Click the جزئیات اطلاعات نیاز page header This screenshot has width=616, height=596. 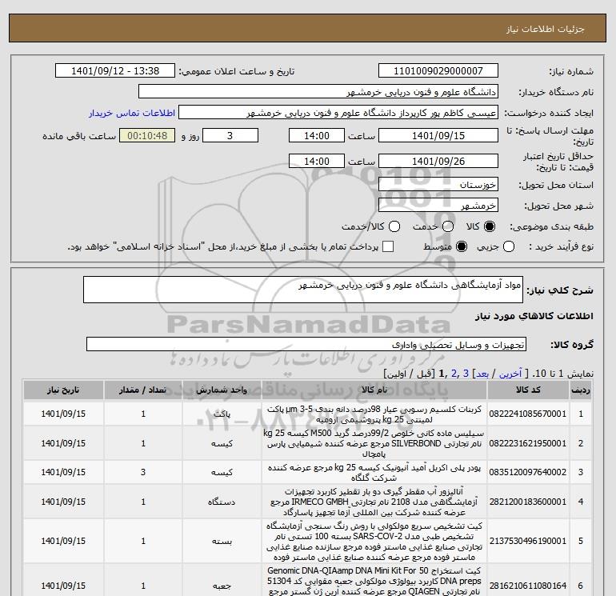pyautogui.click(x=546, y=29)
